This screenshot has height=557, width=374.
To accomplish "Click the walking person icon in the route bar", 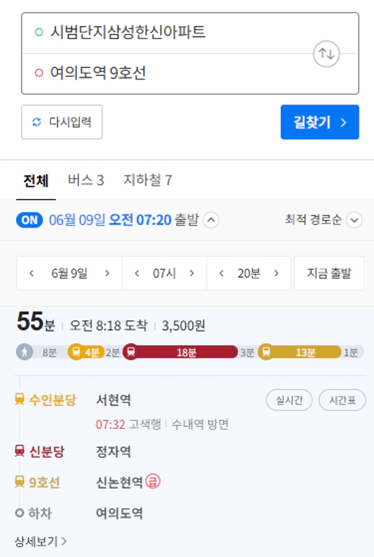I will 24,352.
